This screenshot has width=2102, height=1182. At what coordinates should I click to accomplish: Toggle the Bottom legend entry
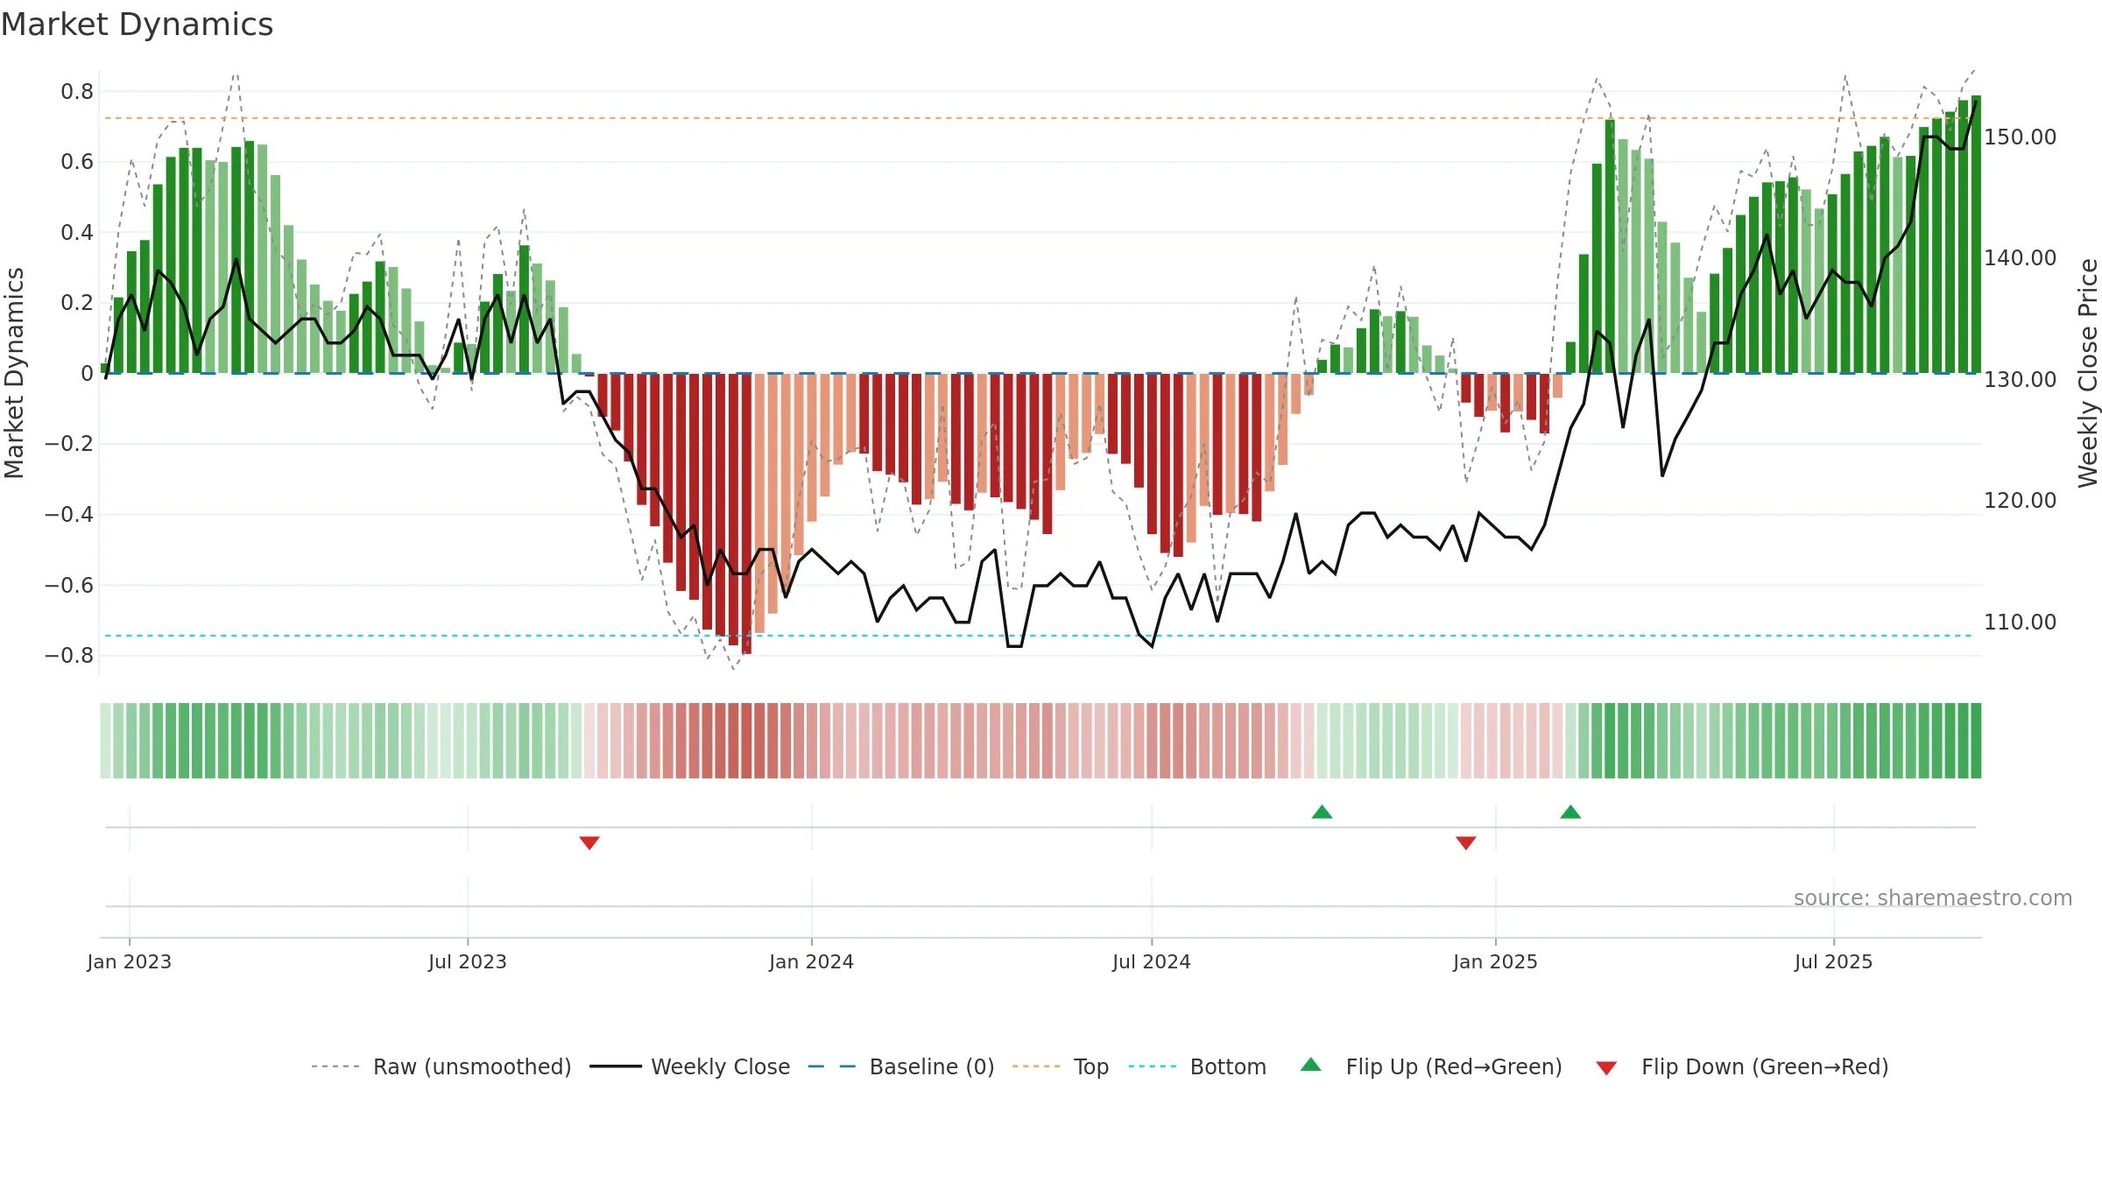click(1196, 1066)
